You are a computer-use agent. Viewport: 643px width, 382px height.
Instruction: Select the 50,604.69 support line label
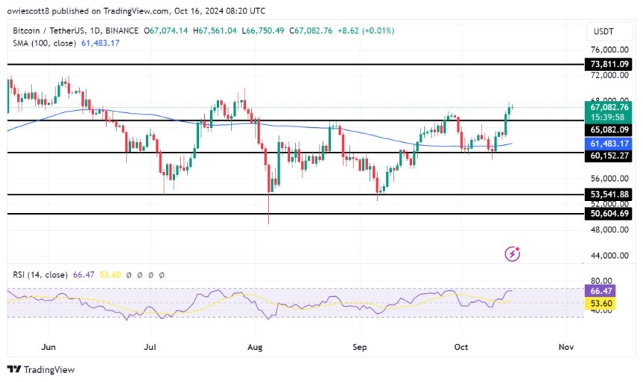(610, 214)
